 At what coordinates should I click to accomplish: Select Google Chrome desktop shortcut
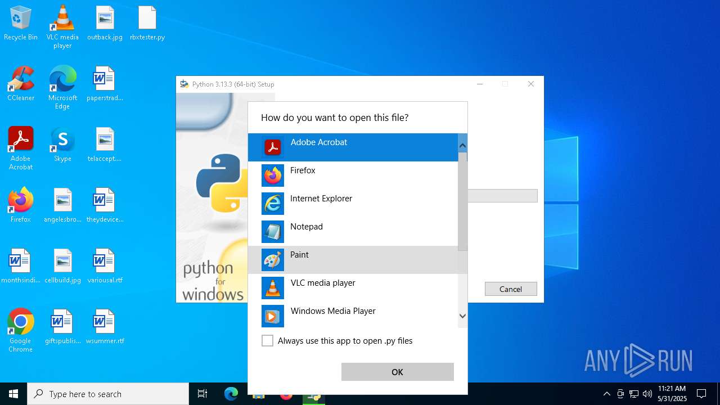coord(21,331)
